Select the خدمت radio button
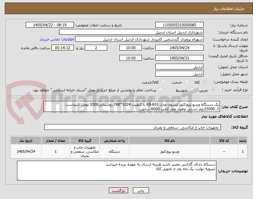This screenshot has height=199, width=253. pos(187,82)
